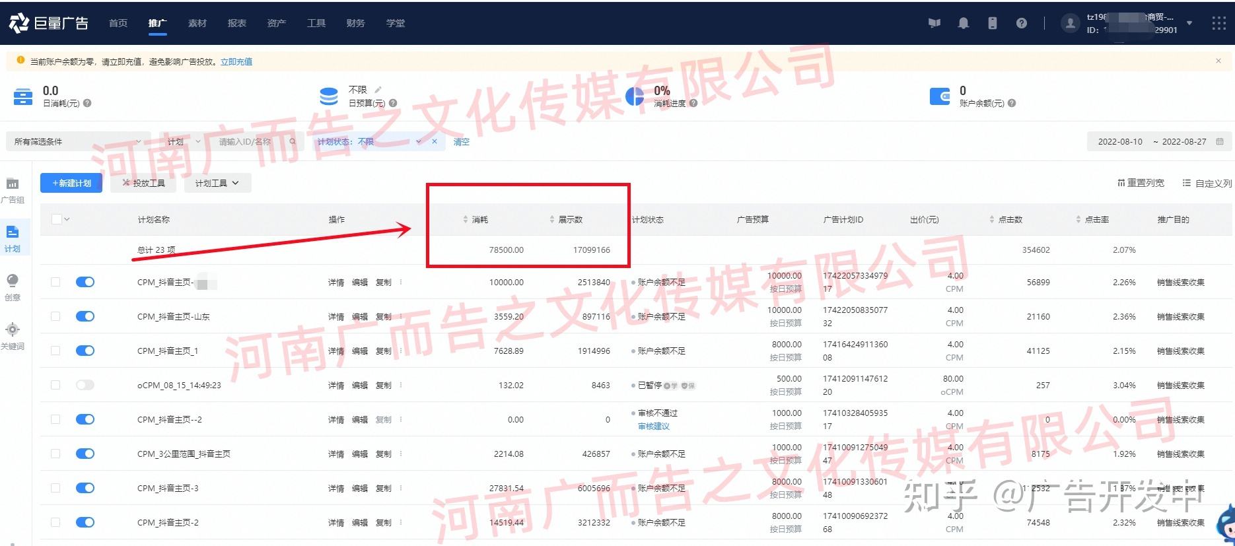Remove the 计划状态 filter tag
Viewport: 1235px width, 546px height.
pos(435,141)
